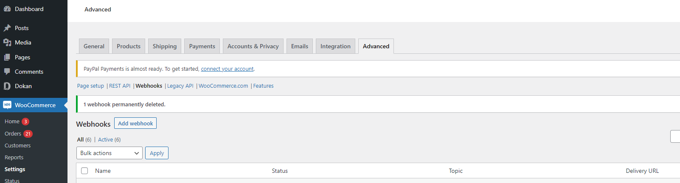Open the REST API section
This screenshot has height=183, width=680.
[120, 86]
